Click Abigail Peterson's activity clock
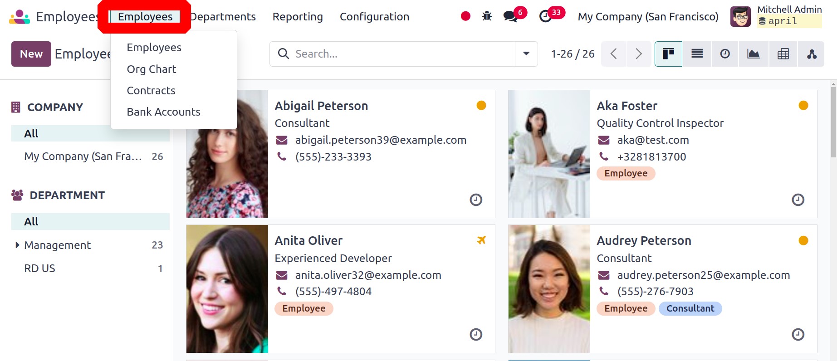 pyautogui.click(x=476, y=200)
